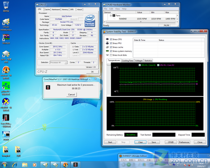Click OK button in CPU-Z
Image resolution: width=210 pixels, height=168 pixels.
pos(92,72)
